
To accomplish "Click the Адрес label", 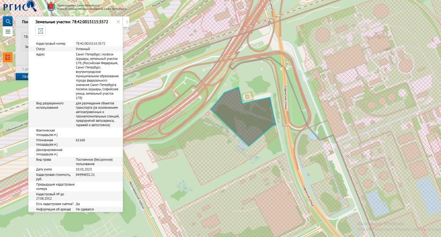I will pos(40,54).
